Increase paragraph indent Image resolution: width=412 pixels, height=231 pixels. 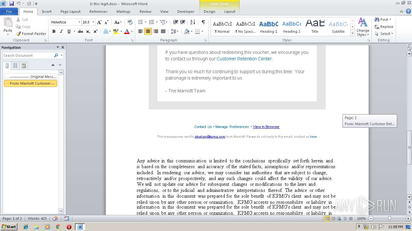183,22
